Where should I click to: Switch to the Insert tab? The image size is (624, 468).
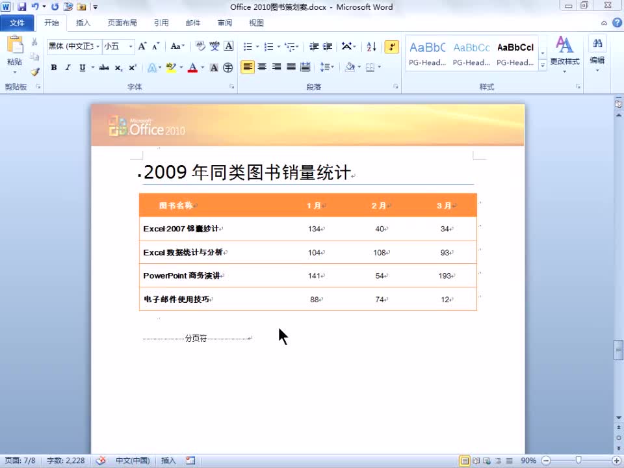coord(83,23)
